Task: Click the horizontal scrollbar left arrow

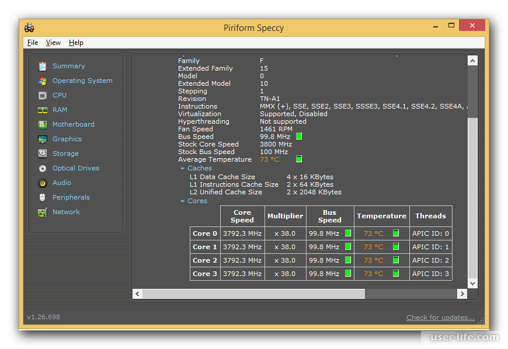Action: pos(137,294)
